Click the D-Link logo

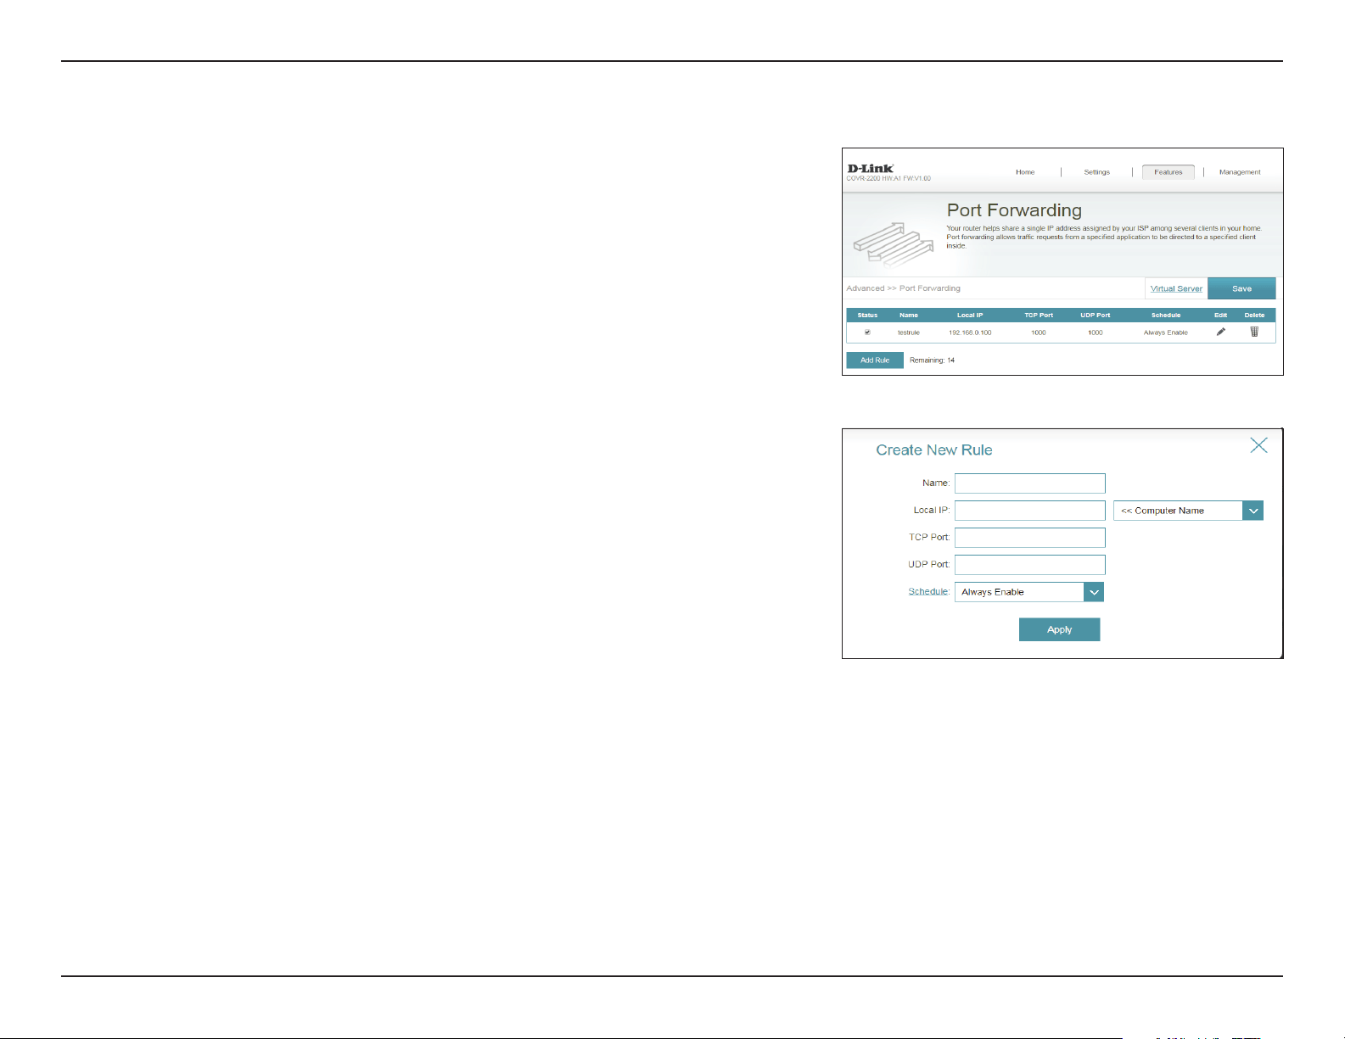(x=871, y=168)
